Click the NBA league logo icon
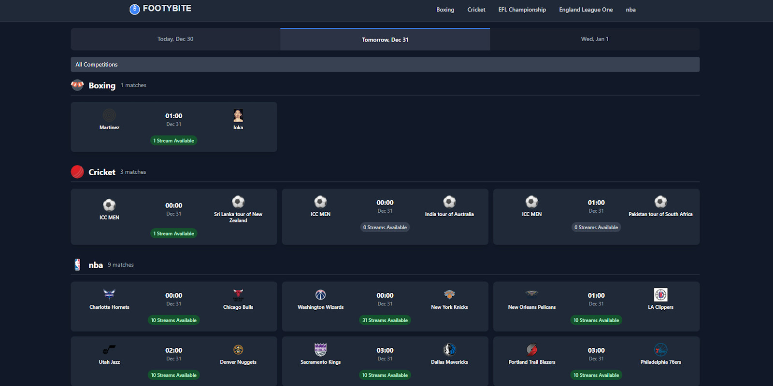773x386 pixels. (x=77, y=264)
